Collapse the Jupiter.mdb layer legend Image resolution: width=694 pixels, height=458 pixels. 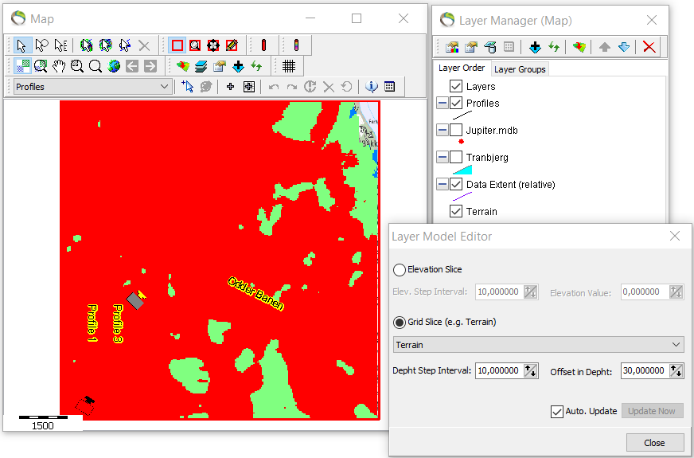click(442, 130)
